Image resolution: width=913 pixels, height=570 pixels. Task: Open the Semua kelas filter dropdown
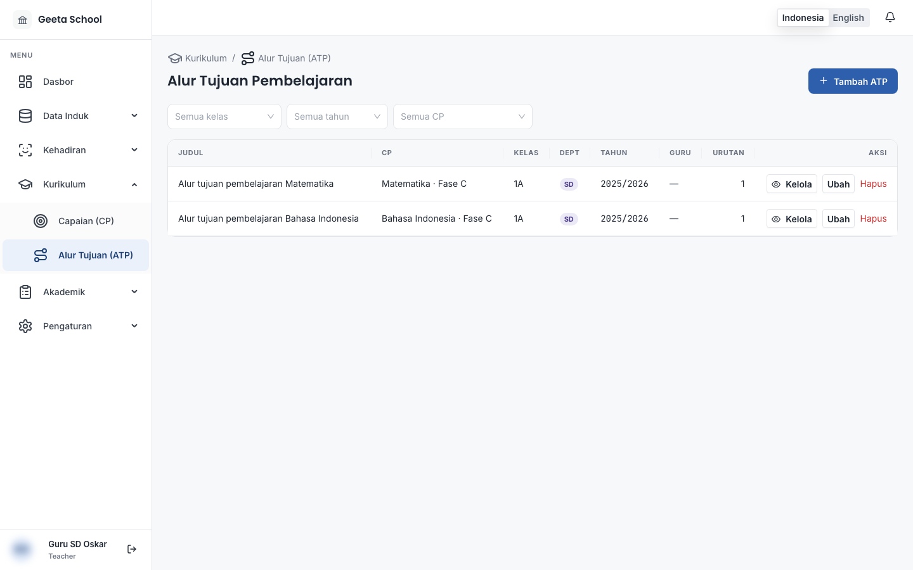tap(224, 117)
